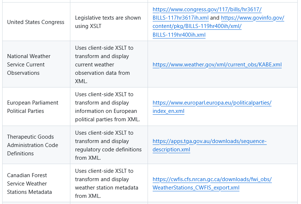Click the Canadian Forest Service Weather Stations cell
The height and width of the screenshot is (204, 301).
29,184
